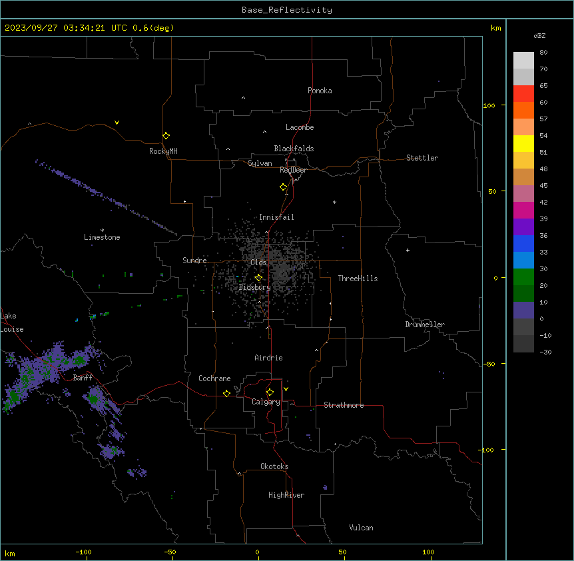Click the Airdrie label

coord(268,358)
